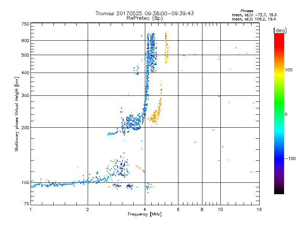The width and height of the screenshot is (305, 228).
Task: Click the y-axis tick label '750'
Action: (x=26, y=24)
